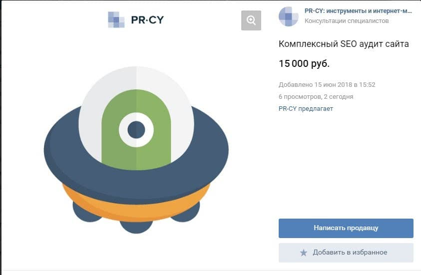Click the green alien's eye
421x275 pixels.
click(x=136, y=130)
